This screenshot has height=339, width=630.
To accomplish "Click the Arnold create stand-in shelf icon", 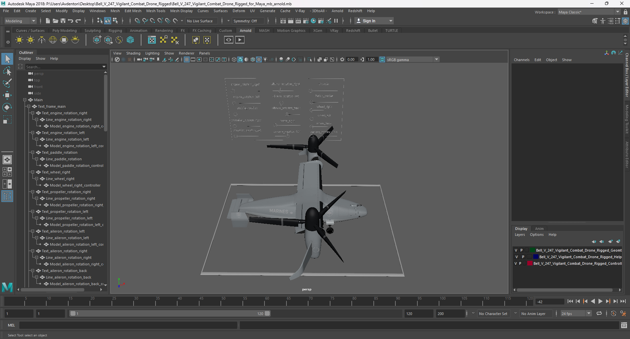I will point(97,40).
